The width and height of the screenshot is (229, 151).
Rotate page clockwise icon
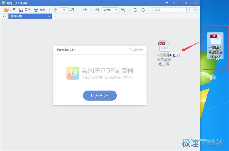tap(143, 10)
